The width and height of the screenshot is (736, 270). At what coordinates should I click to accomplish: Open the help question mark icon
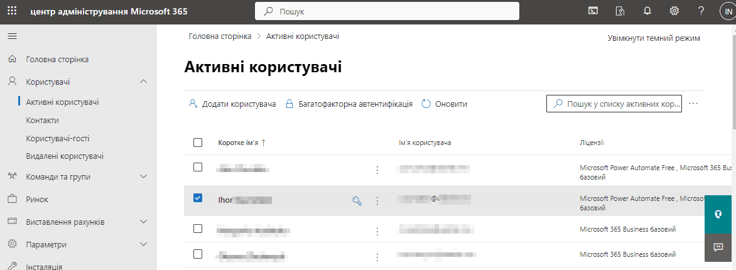pyautogui.click(x=701, y=10)
